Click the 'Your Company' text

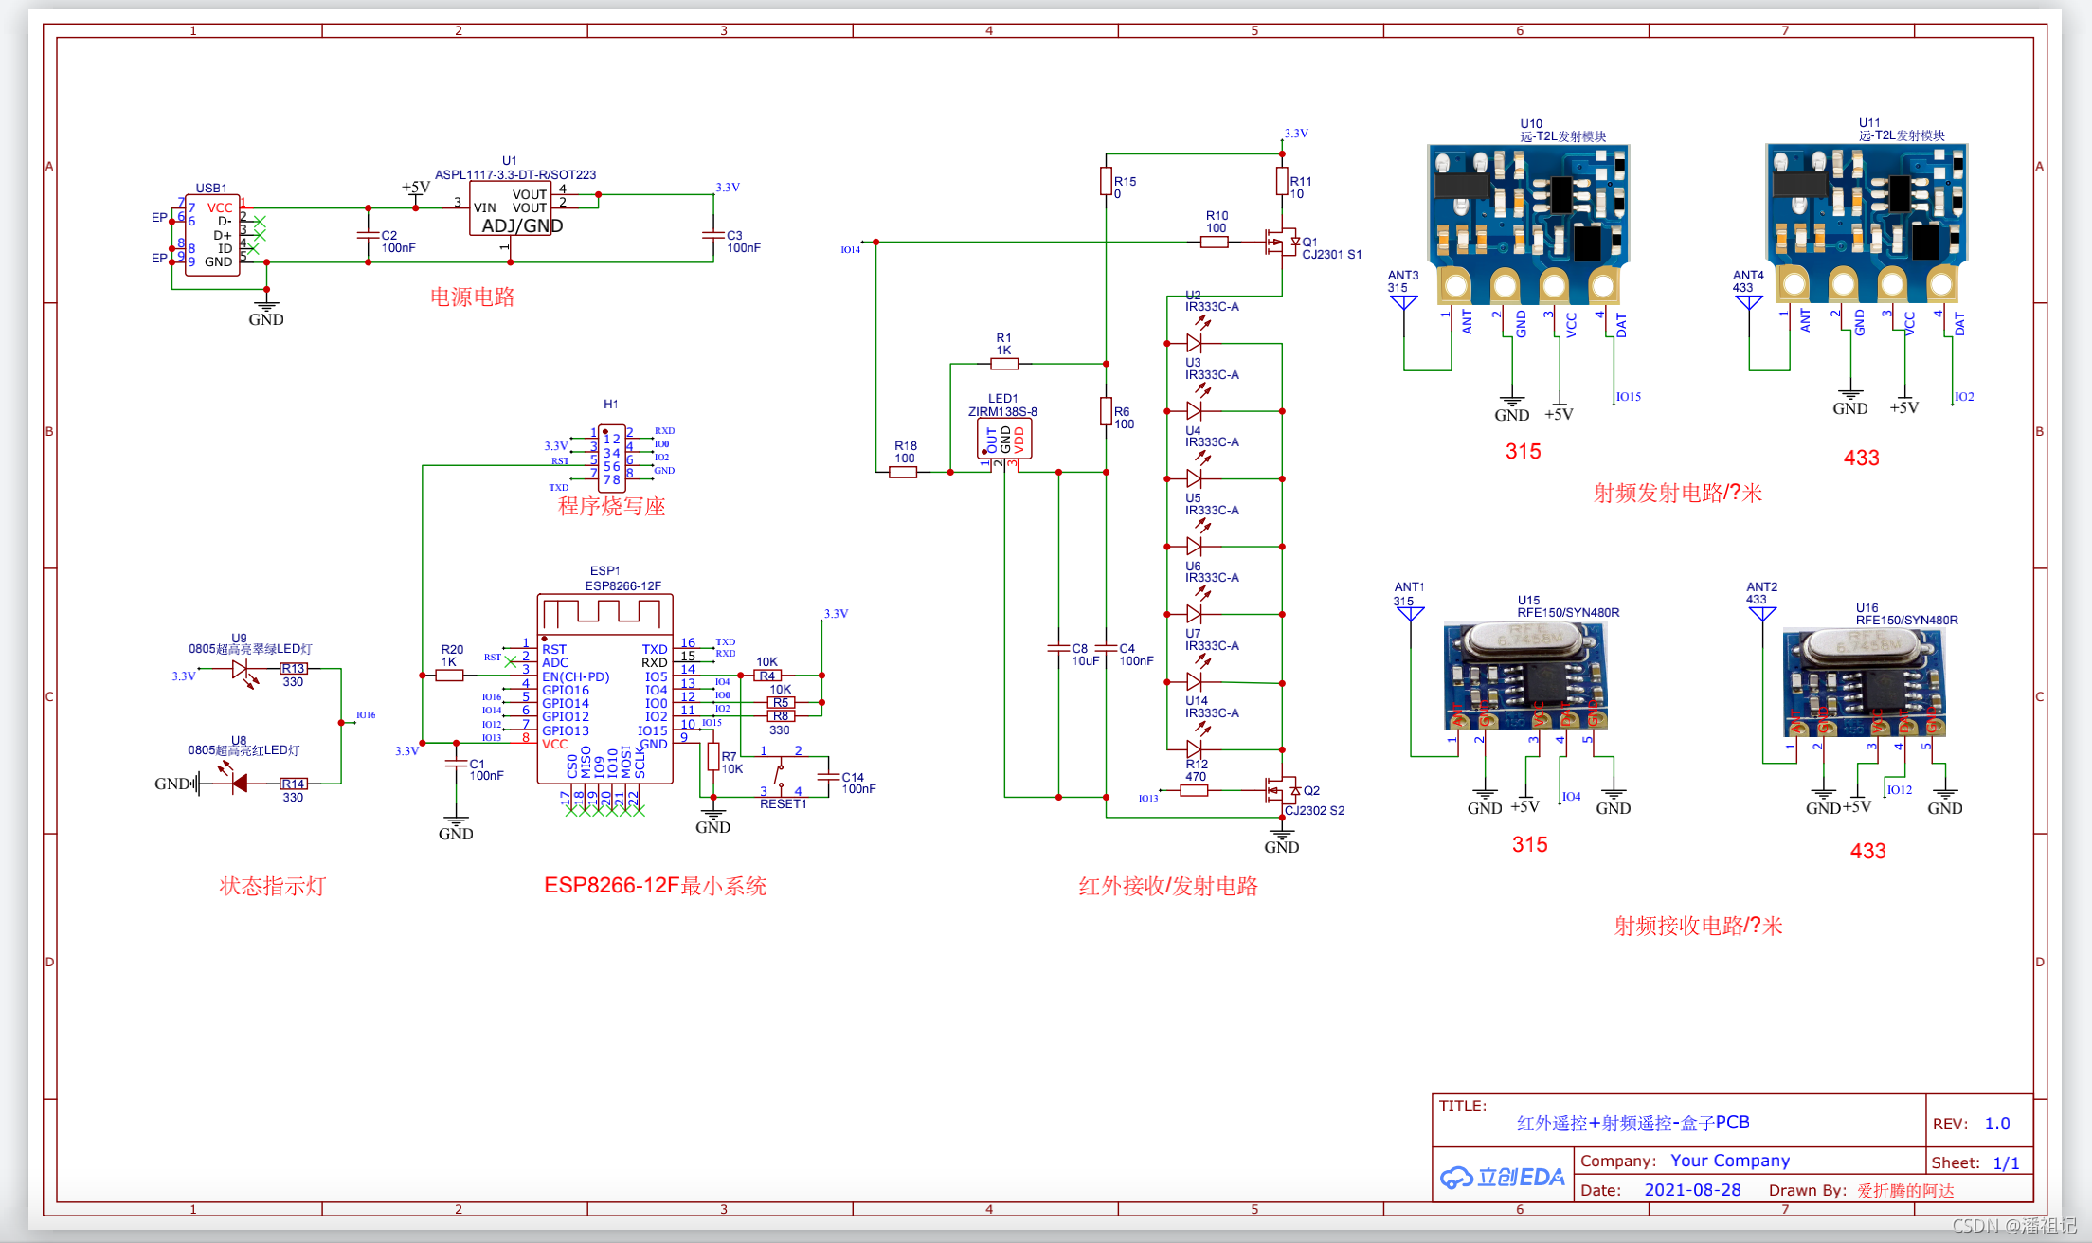(x=1729, y=1161)
